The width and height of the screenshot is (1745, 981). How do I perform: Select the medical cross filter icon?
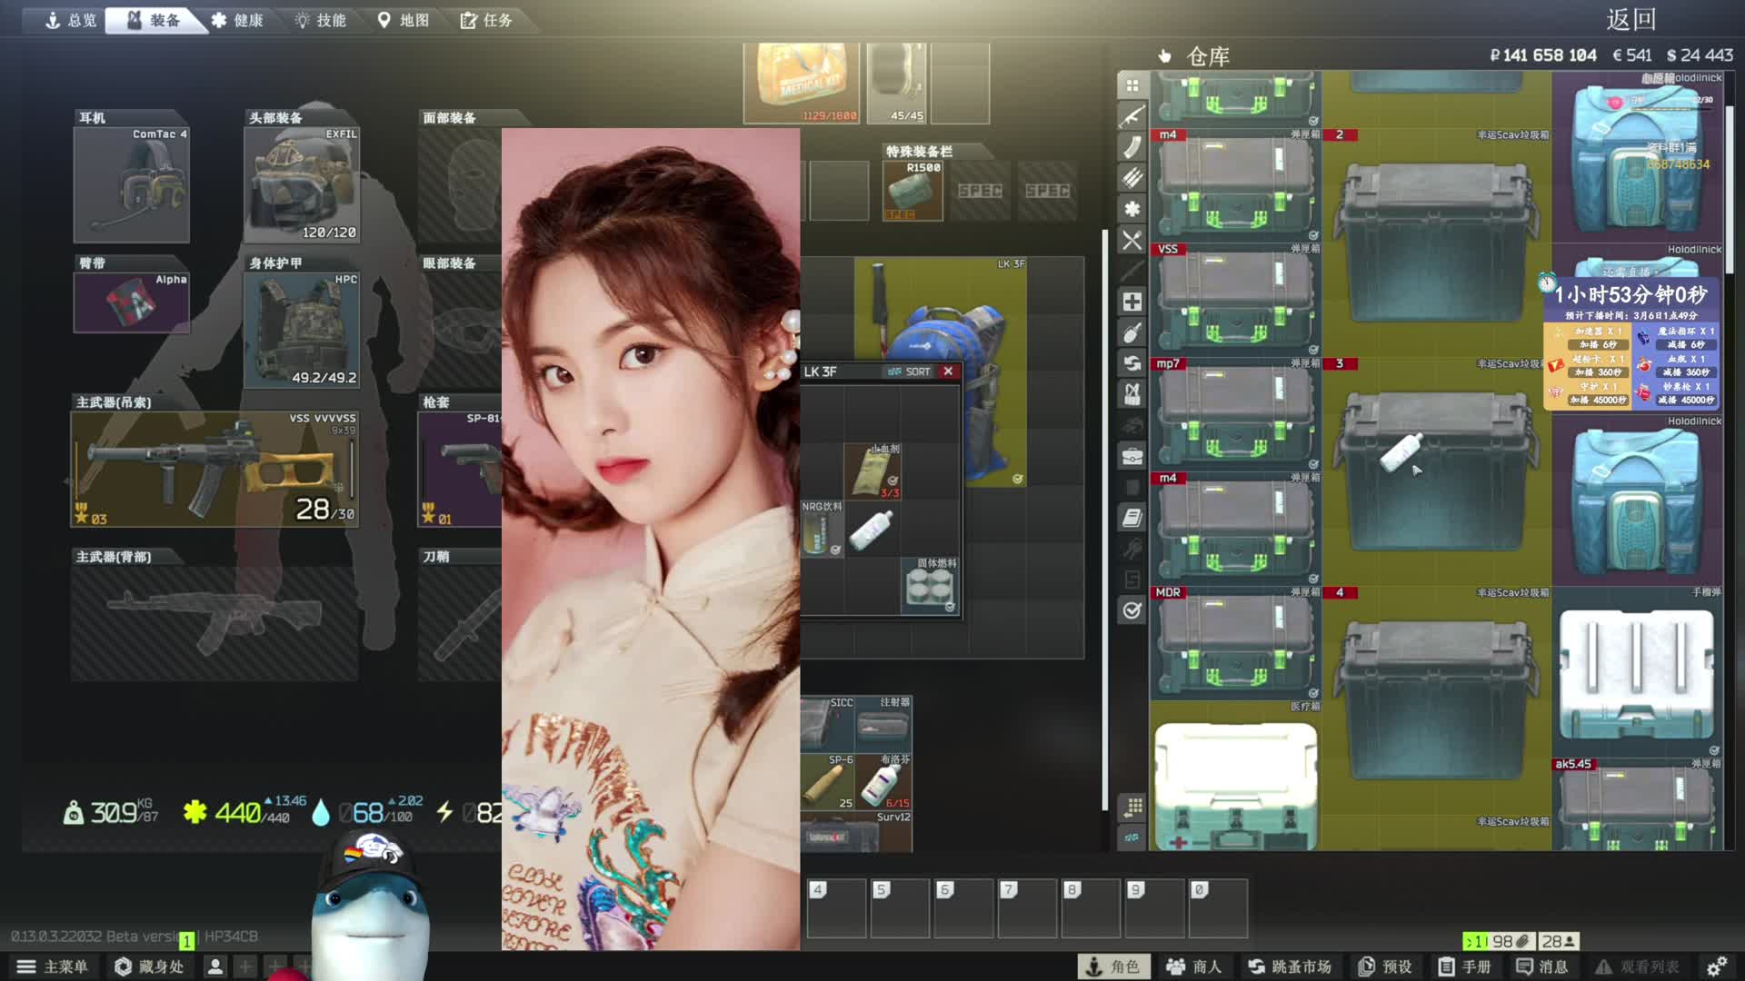tap(1132, 302)
